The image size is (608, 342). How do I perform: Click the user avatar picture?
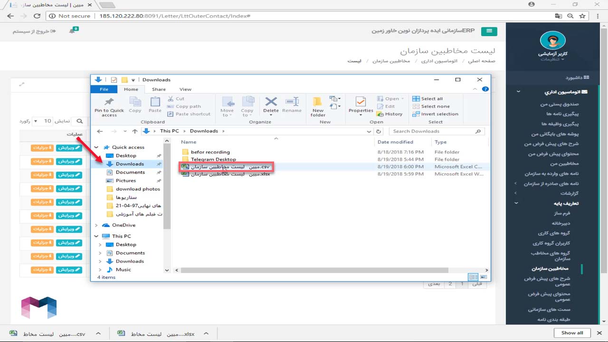553,41
